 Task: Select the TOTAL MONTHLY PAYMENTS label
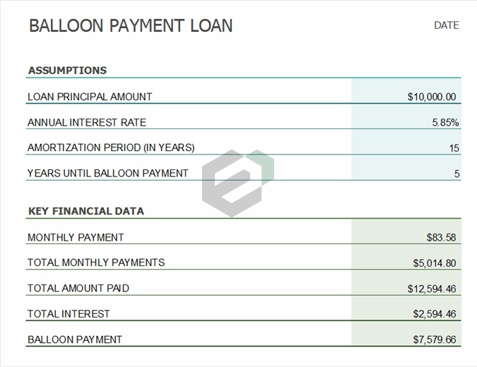96,263
